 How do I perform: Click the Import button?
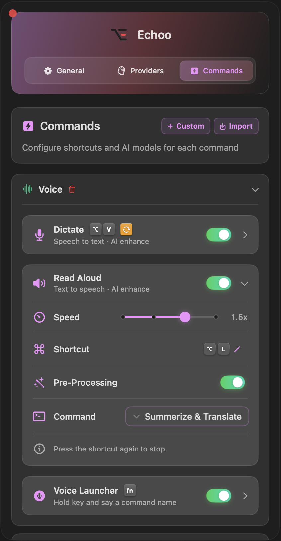tap(236, 126)
